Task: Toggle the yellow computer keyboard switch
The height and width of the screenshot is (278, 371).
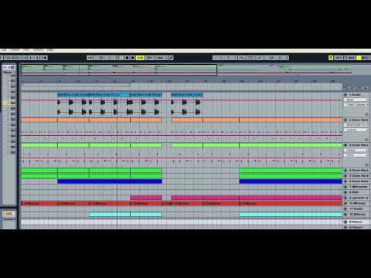Action: [x=331, y=58]
